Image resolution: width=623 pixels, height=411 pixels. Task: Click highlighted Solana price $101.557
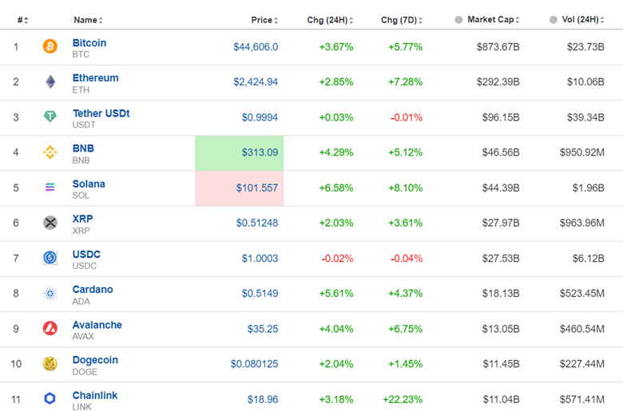[x=257, y=188]
